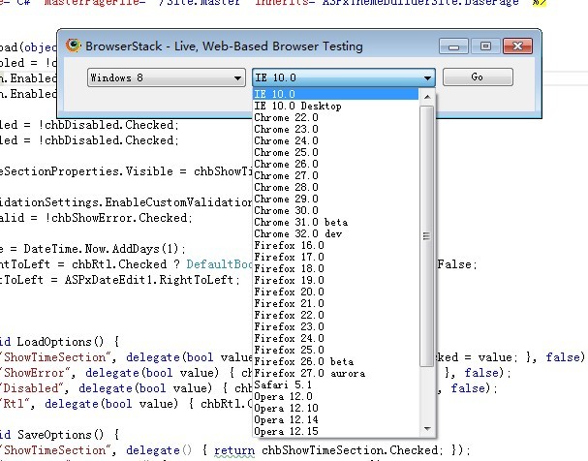Select Firefox 27.0 aurora option
Screen dimensions: 588x461
(x=335, y=373)
